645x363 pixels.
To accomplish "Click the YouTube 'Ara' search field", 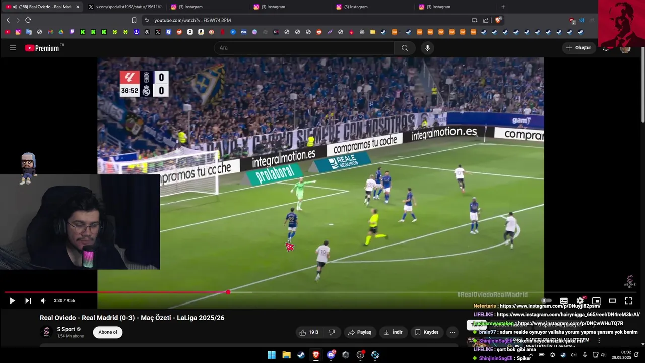I will click(304, 48).
